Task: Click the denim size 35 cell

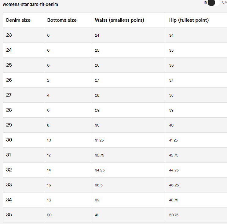Action: click(x=9, y=215)
